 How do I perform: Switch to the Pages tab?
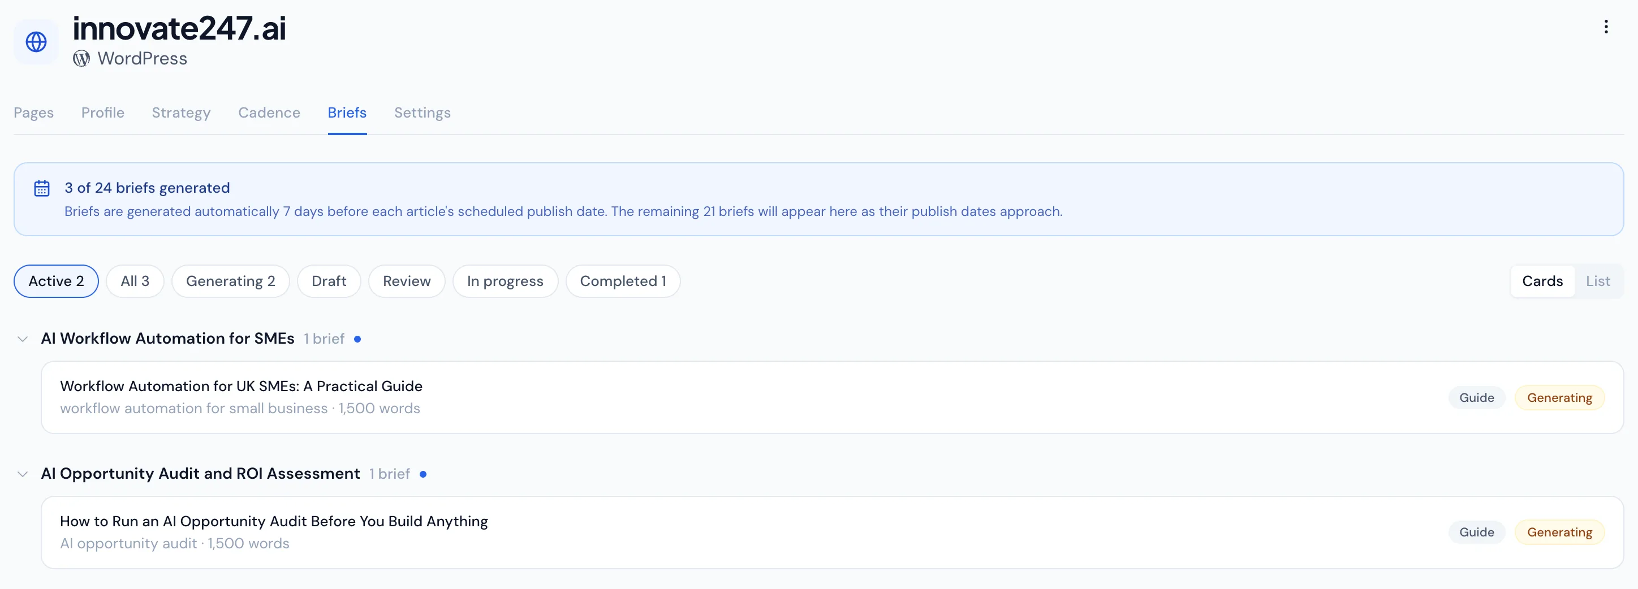pos(33,112)
